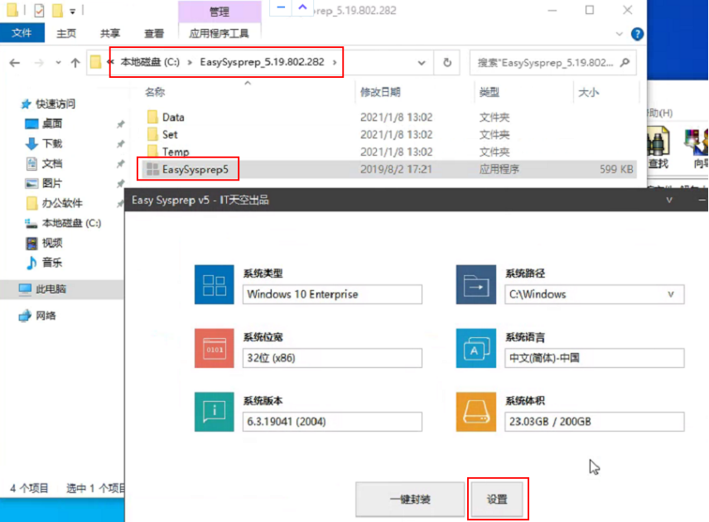
Task: Open the recent locations dropdown arrow
Action: click(58, 62)
